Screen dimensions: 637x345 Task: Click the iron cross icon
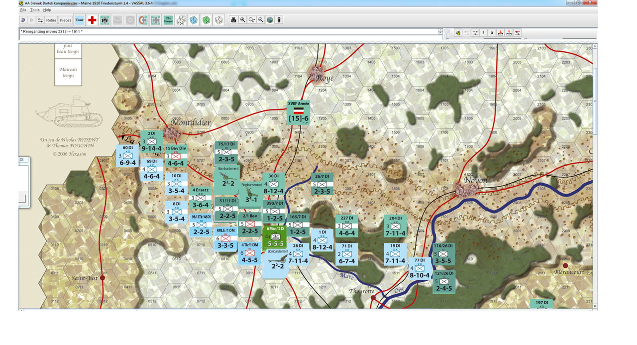[x=155, y=20]
